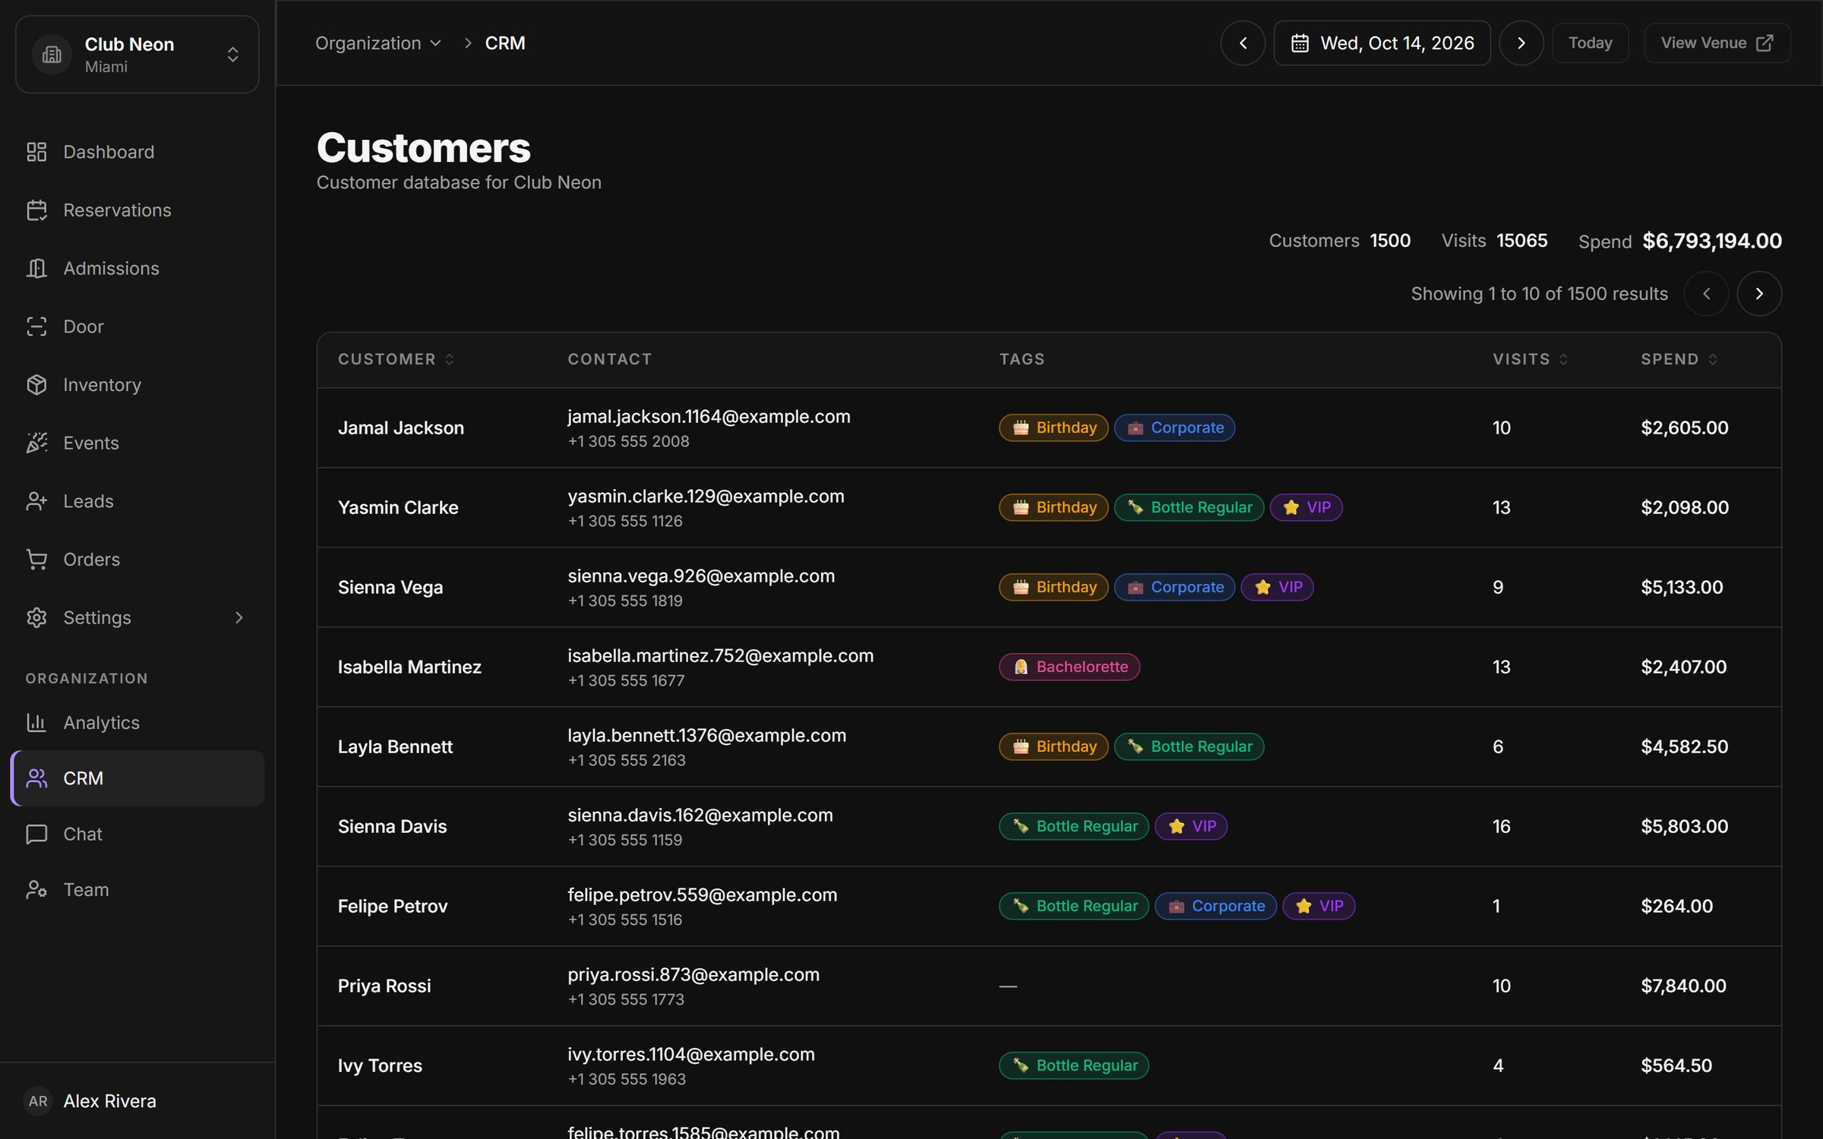Click the Orders cart icon

point(36,560)
